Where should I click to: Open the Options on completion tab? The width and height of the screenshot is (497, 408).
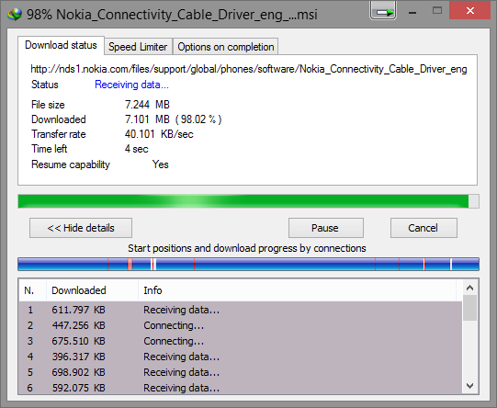(226, 47)
